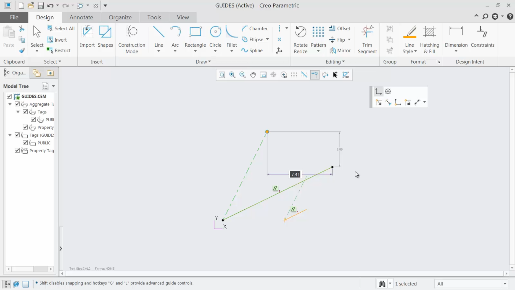Screen dimensions: 515x290
Task: Toggle the Property checkbox
Action: [25, 127]
